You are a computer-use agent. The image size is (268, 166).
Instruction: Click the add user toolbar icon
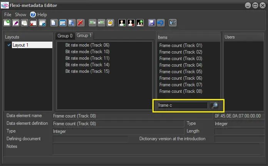coord(122,23)
